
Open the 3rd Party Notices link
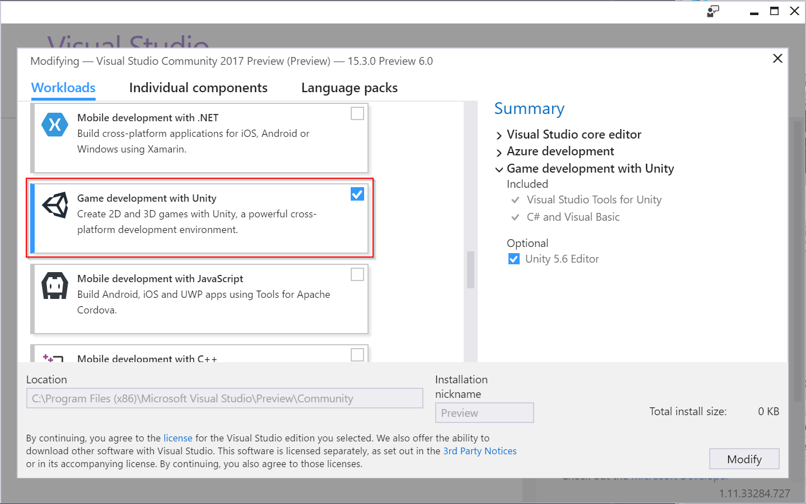[x=479, y=451]
